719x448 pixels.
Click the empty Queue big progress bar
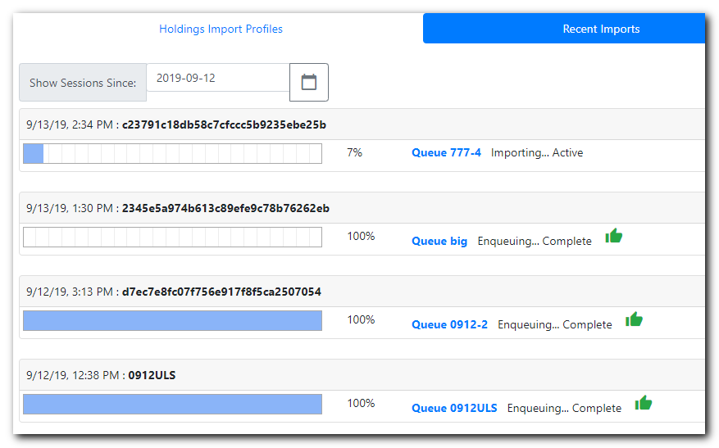[172, 237]
